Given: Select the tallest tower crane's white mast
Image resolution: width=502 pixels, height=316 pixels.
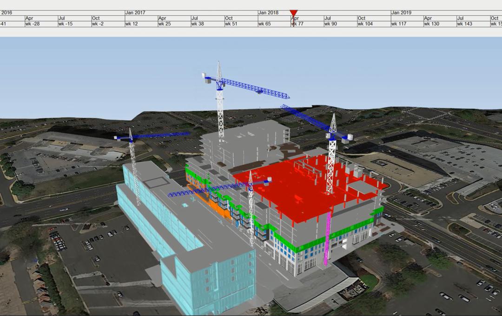Looking at the screenshot, I should coord(220,111).
